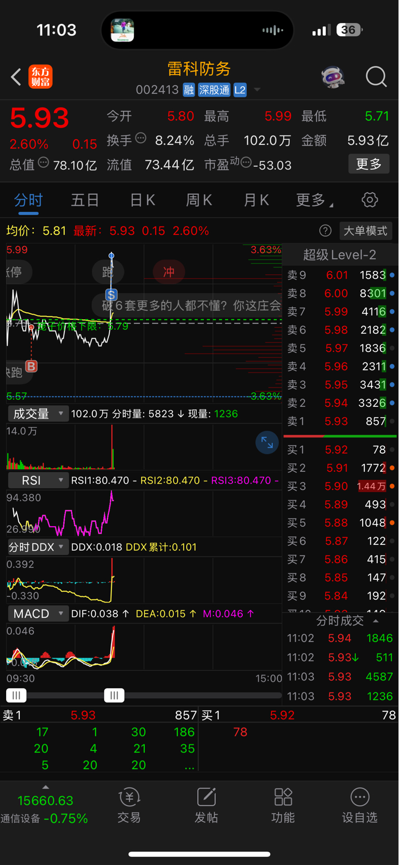Switch to 分时 chart tab
This screenshot has width=399, height=865.
click(x=29, y=201)
